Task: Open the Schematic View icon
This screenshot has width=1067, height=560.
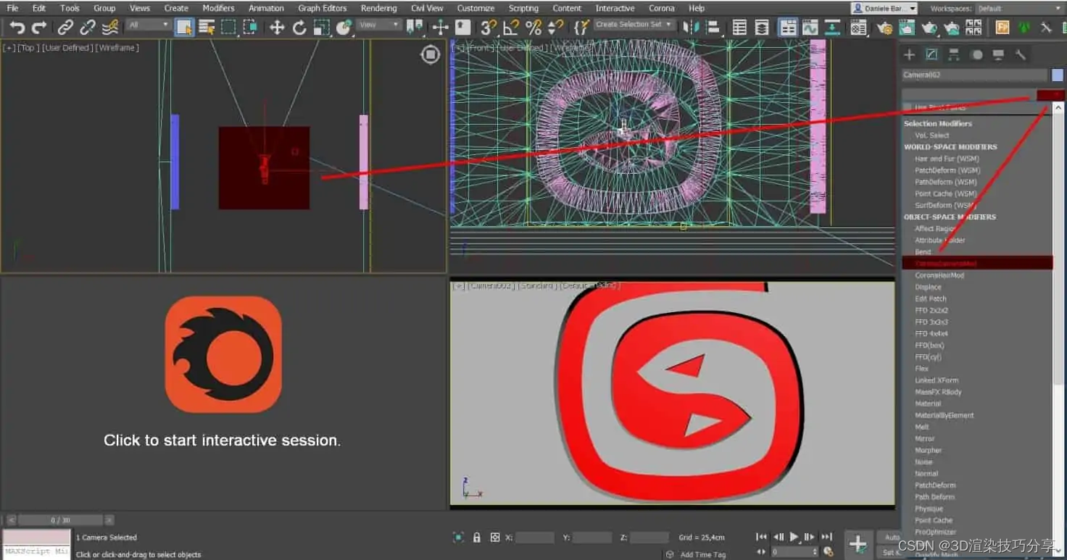Action: [833, 28]
